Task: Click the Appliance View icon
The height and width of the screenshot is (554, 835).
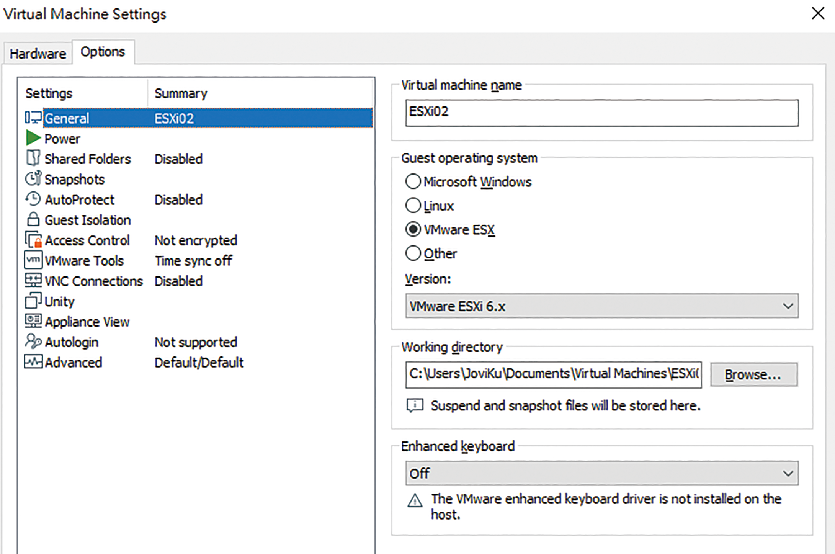Action: [33, 321]
